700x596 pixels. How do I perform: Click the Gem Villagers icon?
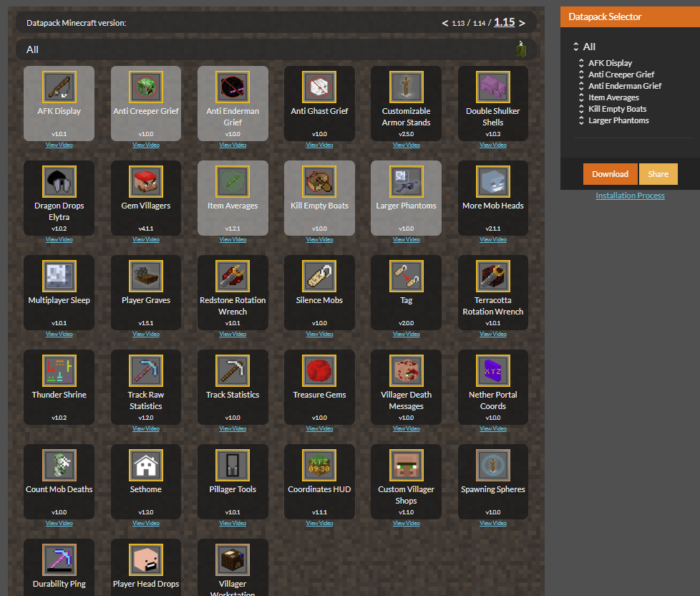point(146,181)
